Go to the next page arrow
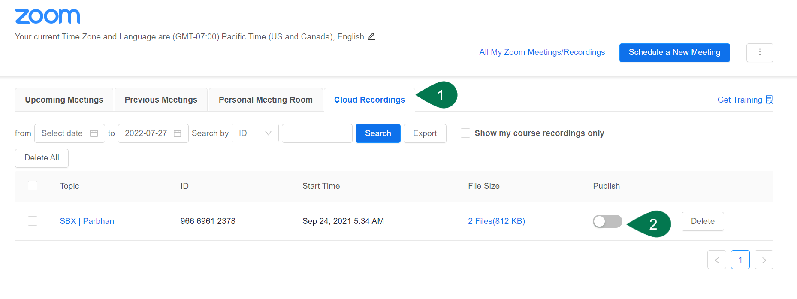Image resolution: width=797 pixels, height=299 pixels. tap(764, 260)
